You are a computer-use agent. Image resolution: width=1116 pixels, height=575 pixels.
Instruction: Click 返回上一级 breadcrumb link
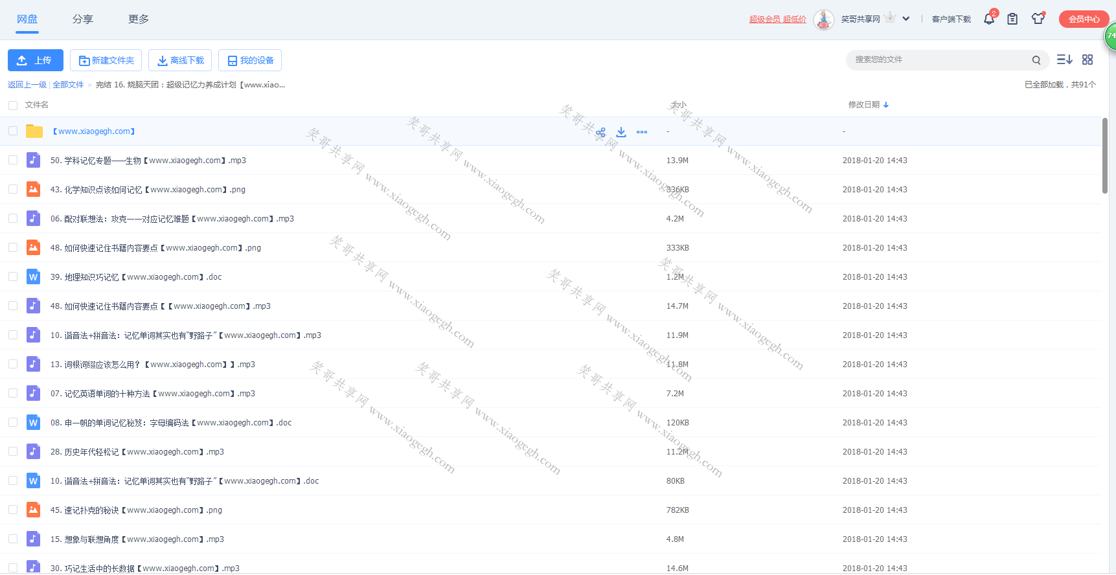27,85
